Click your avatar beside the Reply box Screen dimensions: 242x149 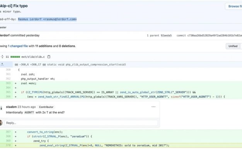tap(1, 123)
